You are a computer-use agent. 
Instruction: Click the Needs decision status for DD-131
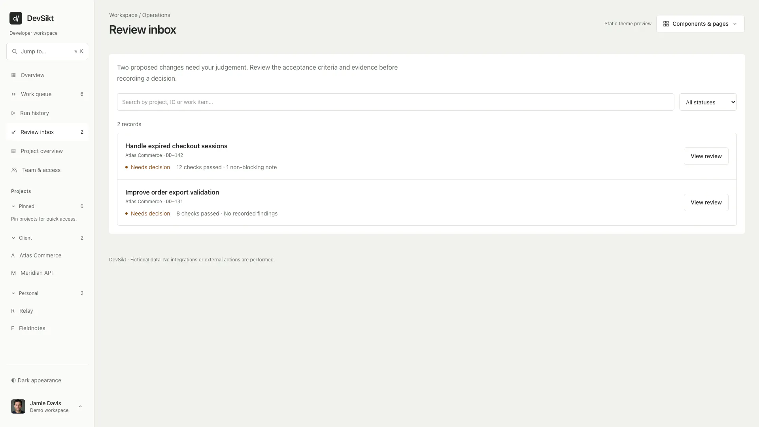point(148,213)
